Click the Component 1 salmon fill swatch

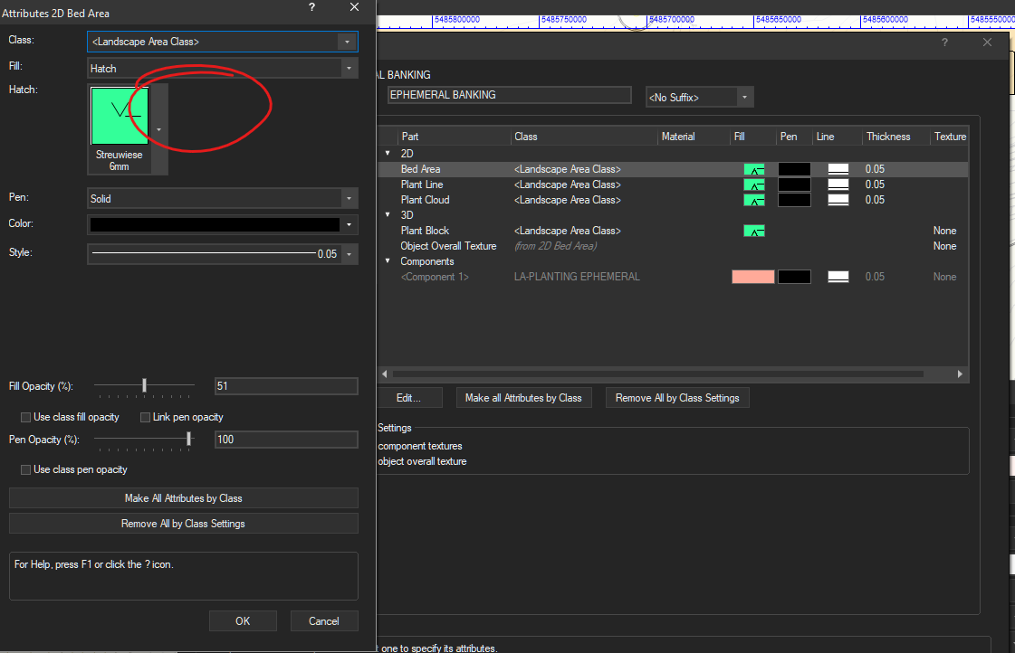752,277
